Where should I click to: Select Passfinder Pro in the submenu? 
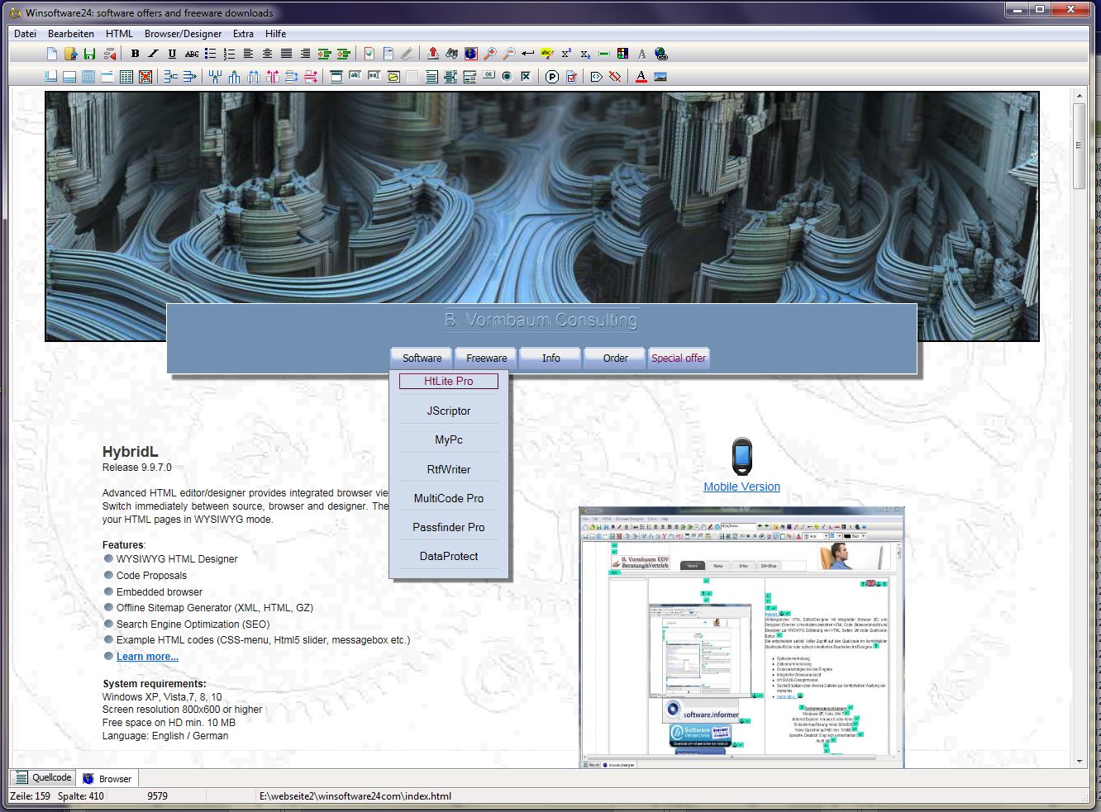click(449, 527)
